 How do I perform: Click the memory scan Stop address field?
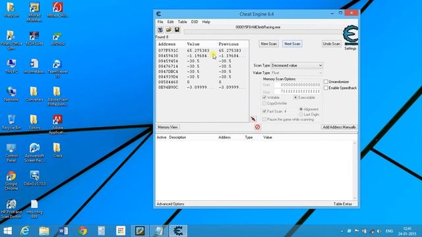(297, 92)
